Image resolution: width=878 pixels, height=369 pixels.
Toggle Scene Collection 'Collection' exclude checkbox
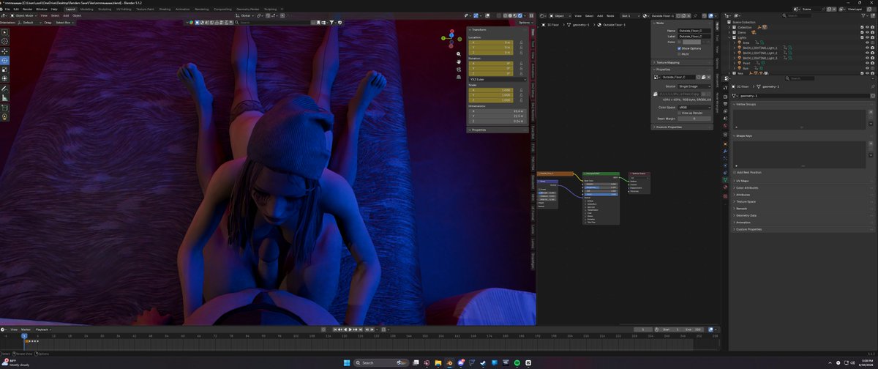(862, 27)
